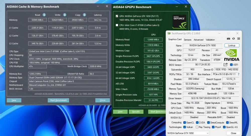Click BIOS Version 90.17.2A.00.3D field
251x136 pixels.
[x=203, y=65]
